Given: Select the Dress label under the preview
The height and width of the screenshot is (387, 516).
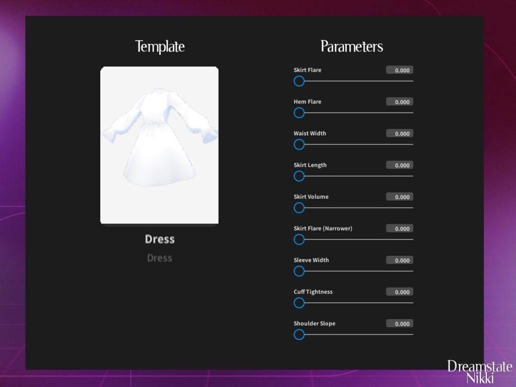Looking at the screenshot, I should (x=159, y=239).
